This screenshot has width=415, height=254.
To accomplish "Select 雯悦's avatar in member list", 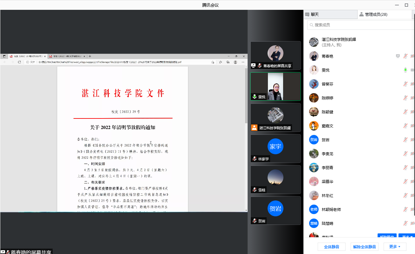I will coord(314,70).
